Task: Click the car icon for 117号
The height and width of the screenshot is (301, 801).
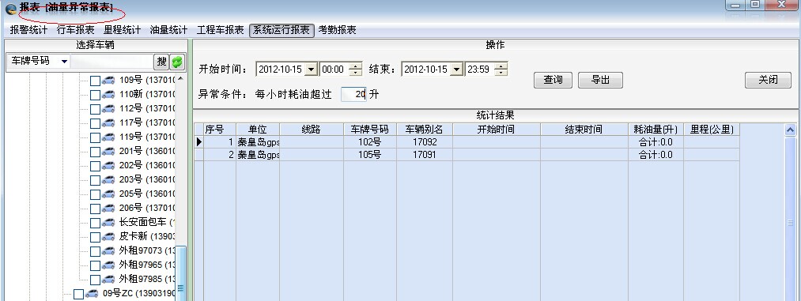Action: (108, 123)
